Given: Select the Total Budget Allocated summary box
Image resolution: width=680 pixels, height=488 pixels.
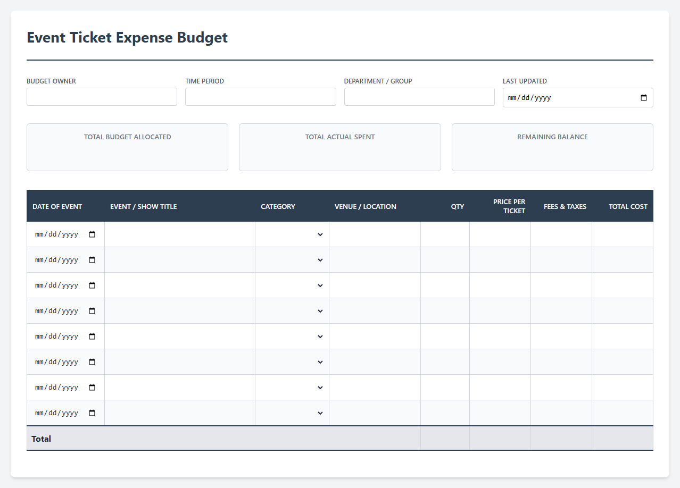Looking at the screenshot, I should coord(127,147).
